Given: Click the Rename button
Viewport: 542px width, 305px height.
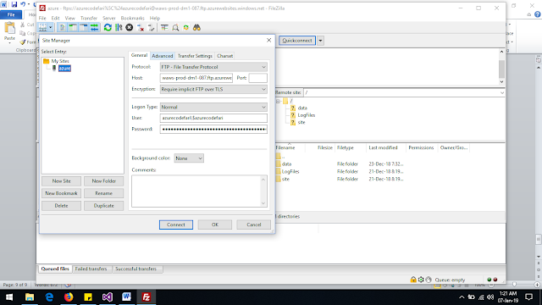Looking at the screenshot, I should (x=103, y=193).
